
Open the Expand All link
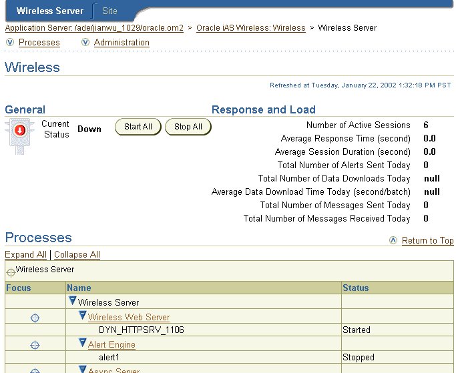(25, 255)
